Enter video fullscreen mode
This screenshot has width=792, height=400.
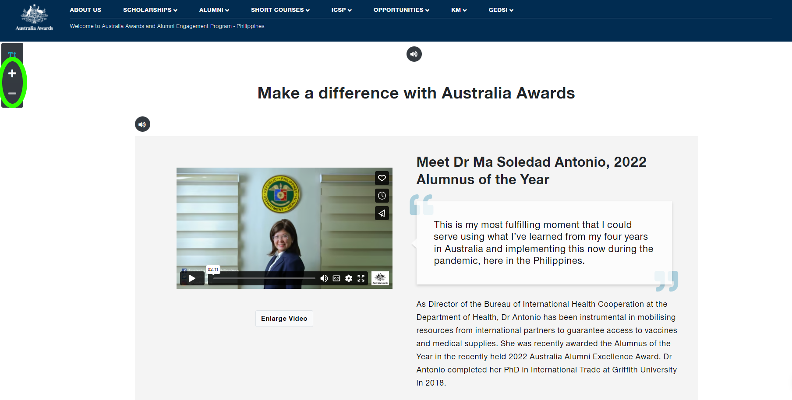[361, 278]
